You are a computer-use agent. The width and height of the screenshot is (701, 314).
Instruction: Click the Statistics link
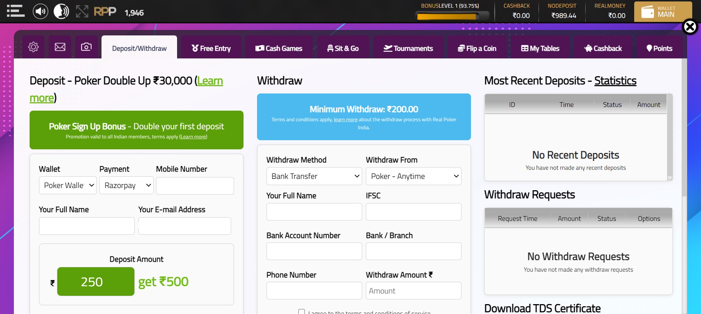point(615,81)
